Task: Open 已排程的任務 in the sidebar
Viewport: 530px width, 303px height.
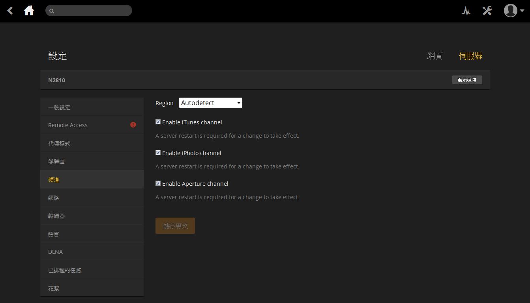Action: click(92, 270)
